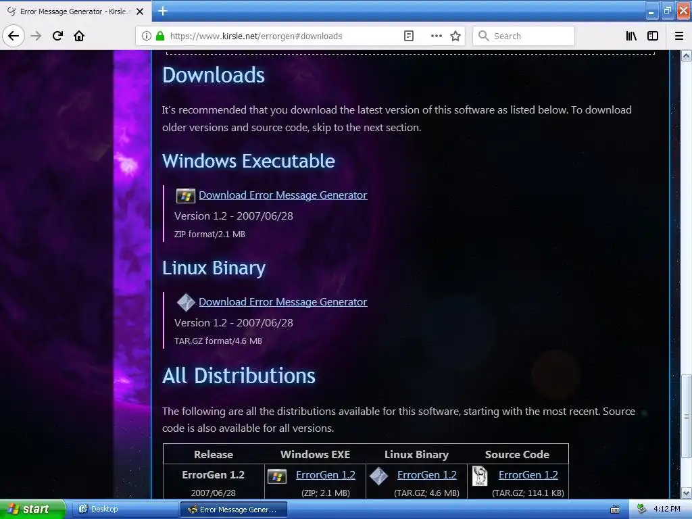The width and height of the screenshot is (692, 519).
Task: Click the scrollbar down arrow
Action: tap(687, 493)
